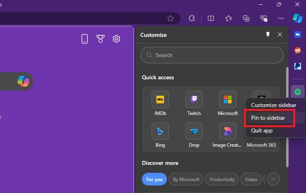Image resolution: width=306 pixels, height=193 pixels.
Task: Click the Customize pane scrollbar
Action: pyautogui.click(x=287, y=117)
